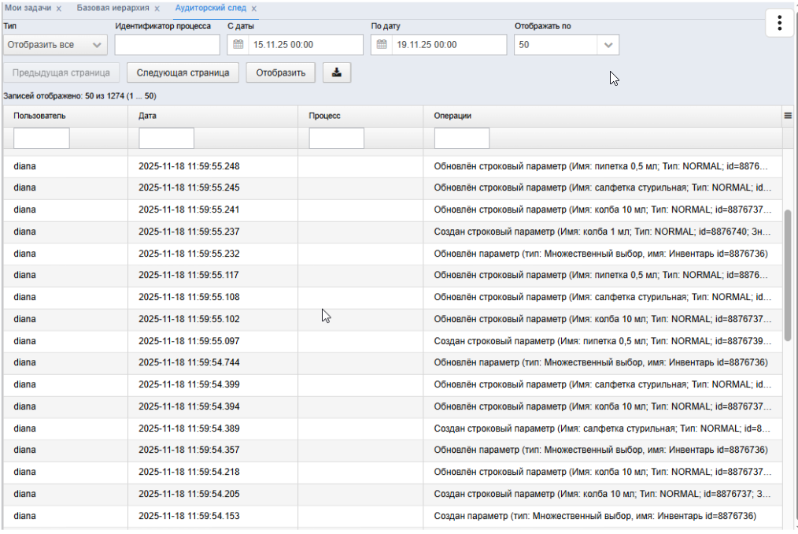Expand the Тип dropdown showing Отобразить все
The height and width of the screenshot is (534, 798).
click(55, 45)
